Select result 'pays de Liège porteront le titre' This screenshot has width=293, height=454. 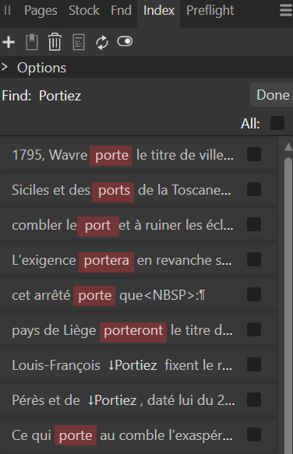138,329
